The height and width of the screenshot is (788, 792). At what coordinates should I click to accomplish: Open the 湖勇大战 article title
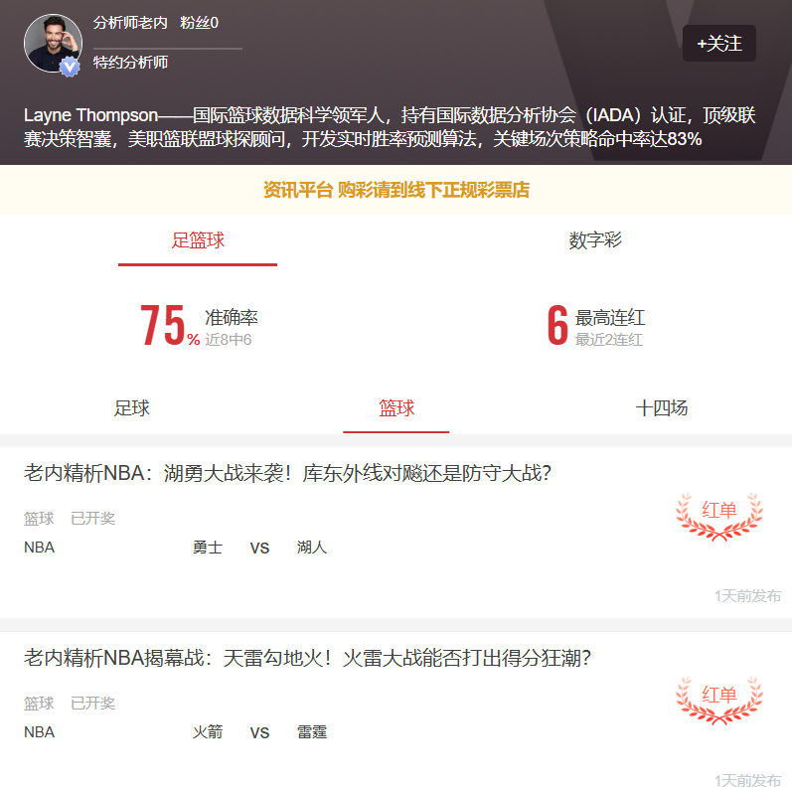click(x=287, y=473)
